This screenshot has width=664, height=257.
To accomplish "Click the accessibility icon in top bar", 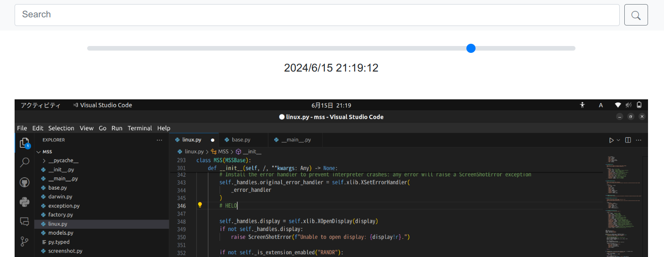I will click(x=582, y=105).
